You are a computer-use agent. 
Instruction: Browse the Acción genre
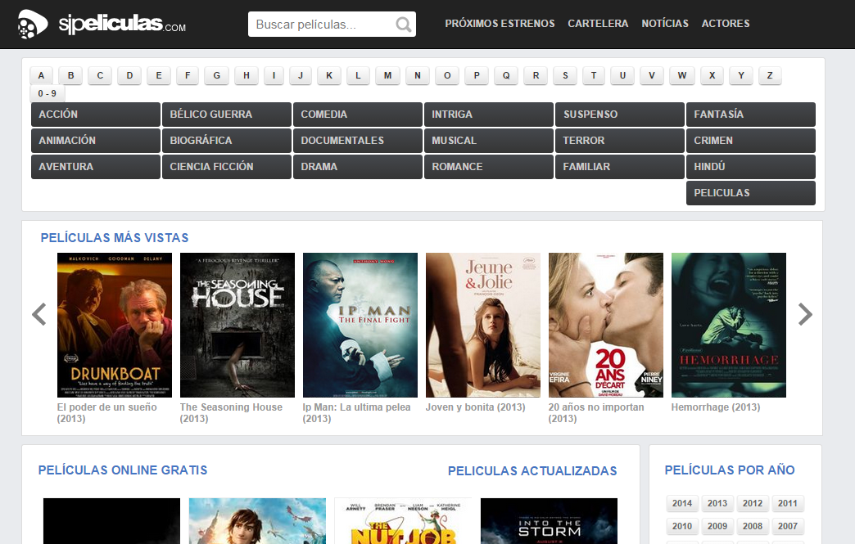point(96,115)
